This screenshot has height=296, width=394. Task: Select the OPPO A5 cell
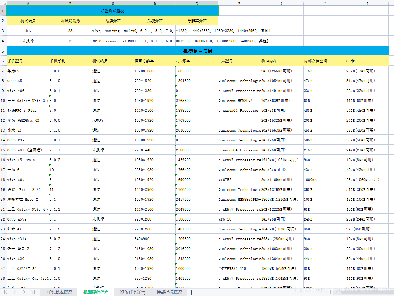[28, 81]
